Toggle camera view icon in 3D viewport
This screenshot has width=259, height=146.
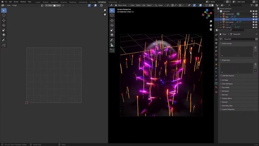point(211,30)
